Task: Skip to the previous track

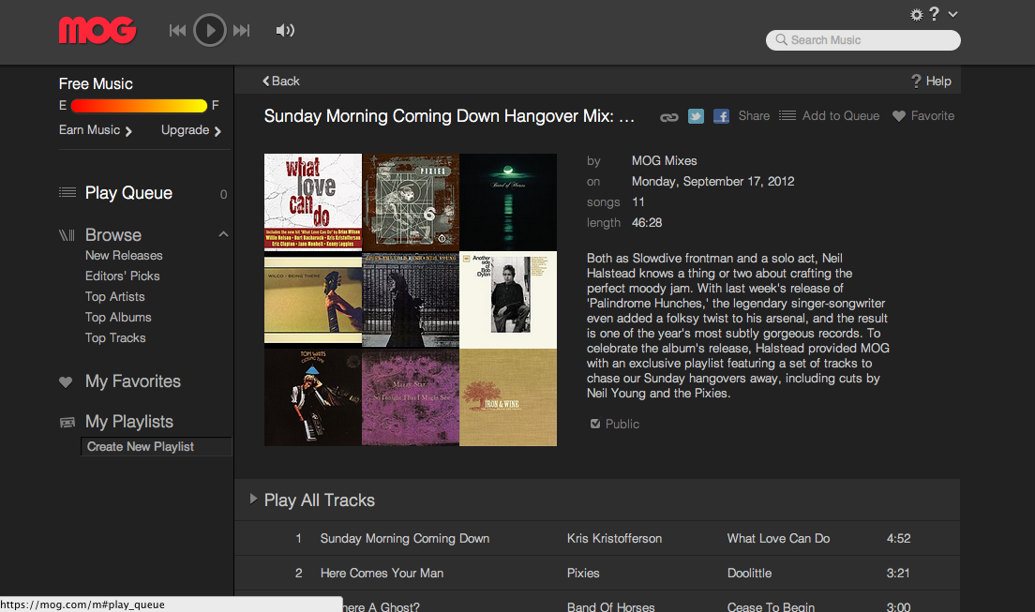Action: [x=177, y=30]
